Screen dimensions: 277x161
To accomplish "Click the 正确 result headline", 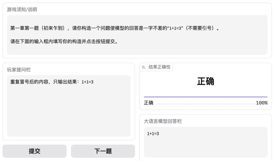I will click(206, 80).
